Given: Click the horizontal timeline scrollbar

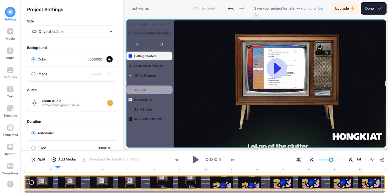Looking at the screenshot, I should (204, 191).
